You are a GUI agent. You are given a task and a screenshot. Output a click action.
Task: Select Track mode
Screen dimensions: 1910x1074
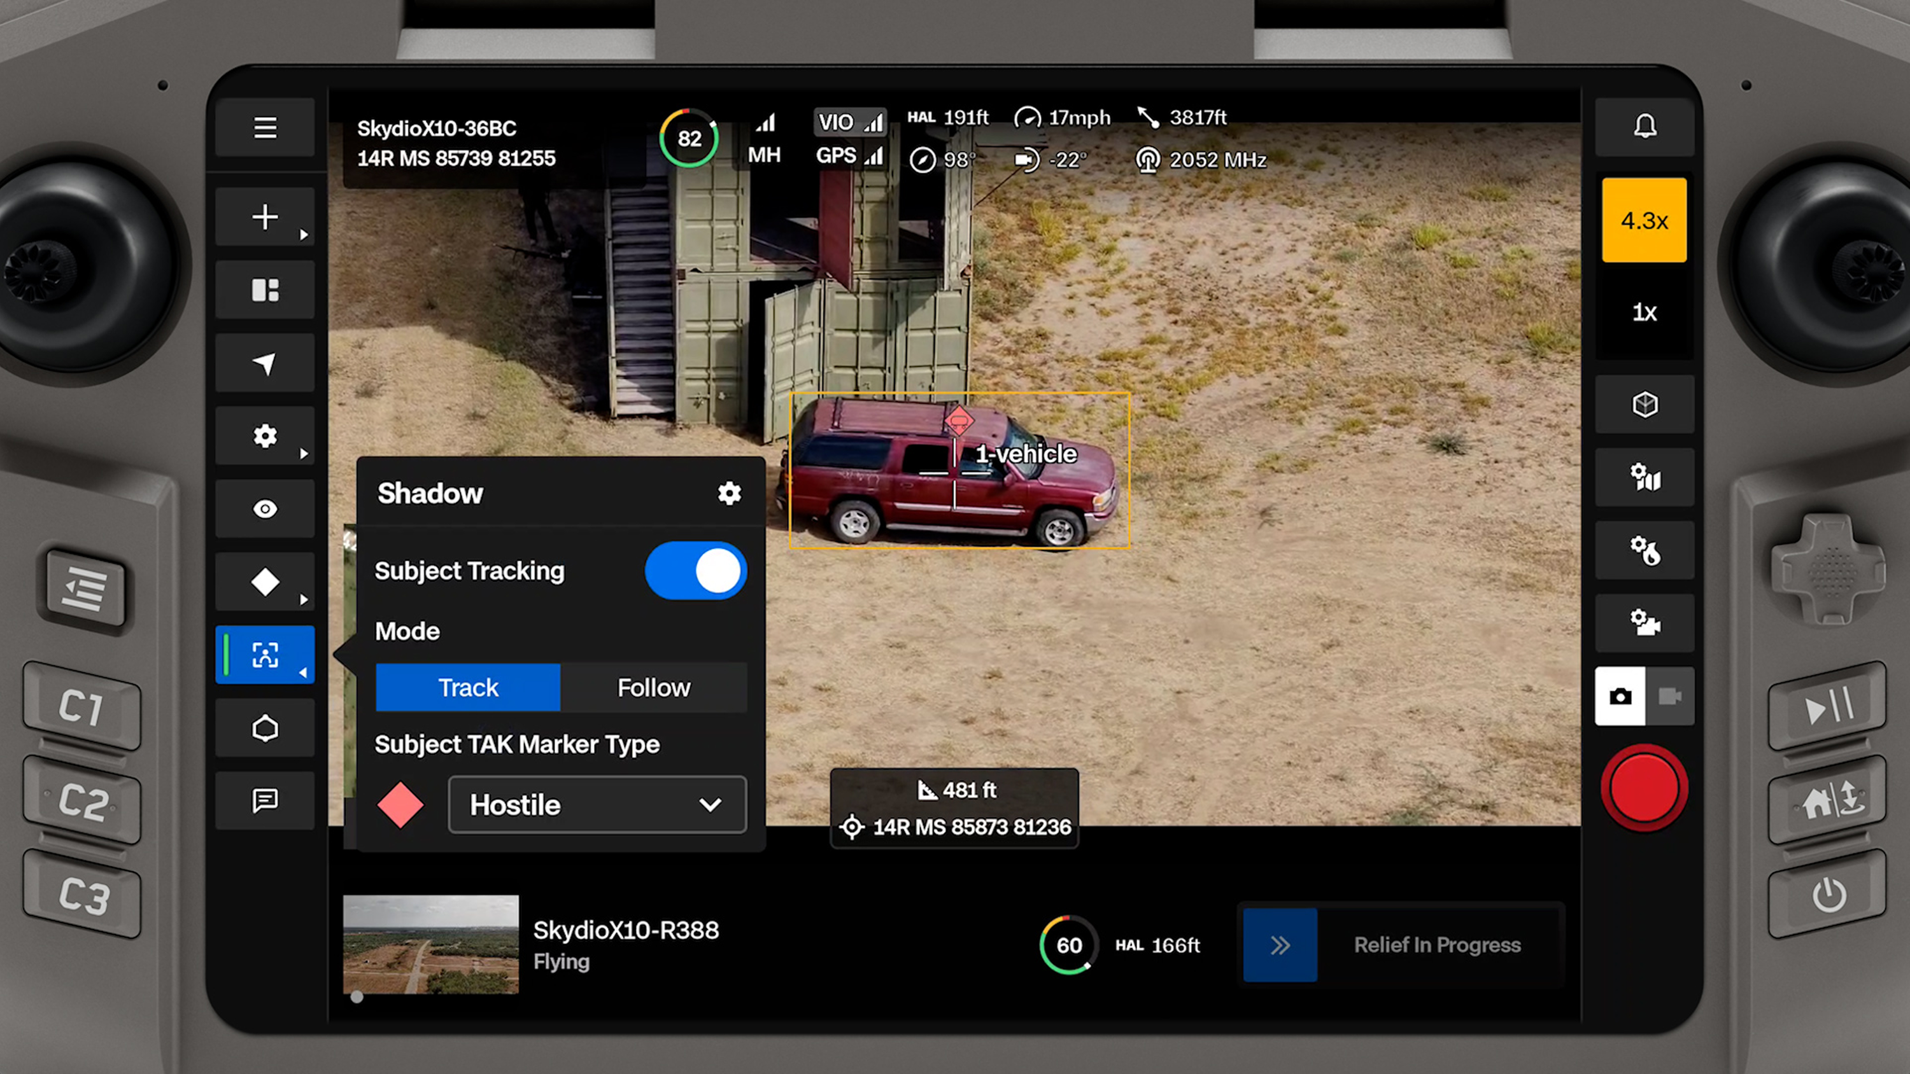468,687
